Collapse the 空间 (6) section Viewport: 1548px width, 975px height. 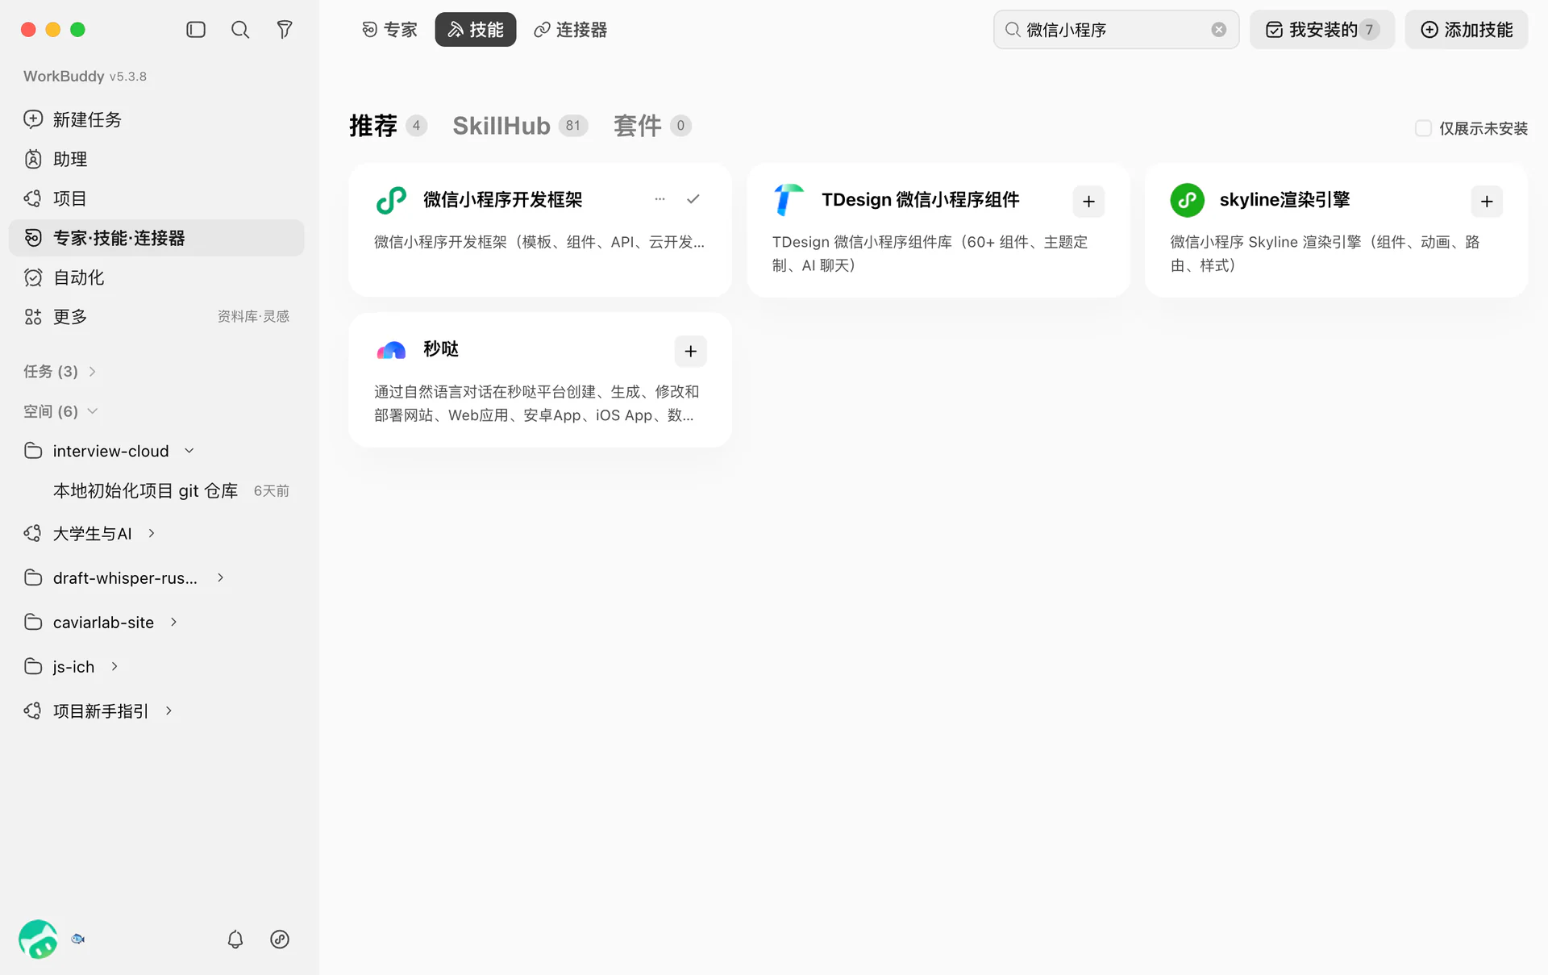(x=93, y=411)
